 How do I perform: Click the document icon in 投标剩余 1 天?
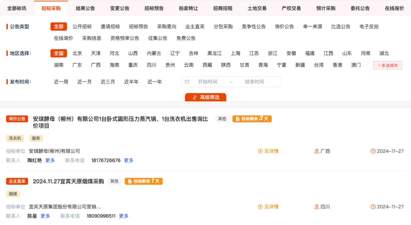point(130,181)
